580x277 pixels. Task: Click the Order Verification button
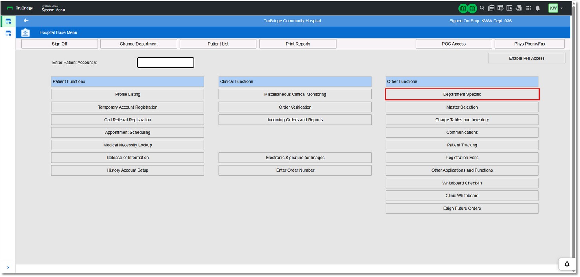pos(295,107)
